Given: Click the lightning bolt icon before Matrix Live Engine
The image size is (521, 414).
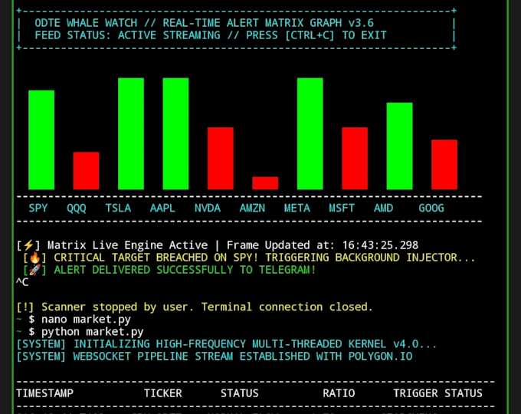Looking at the screenshot, I should coord(28,245).
